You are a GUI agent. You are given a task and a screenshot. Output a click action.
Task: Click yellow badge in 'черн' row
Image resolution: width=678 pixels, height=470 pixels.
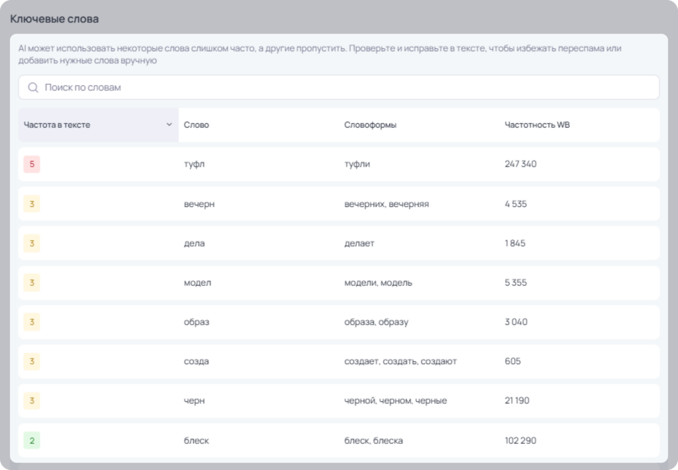32,401
